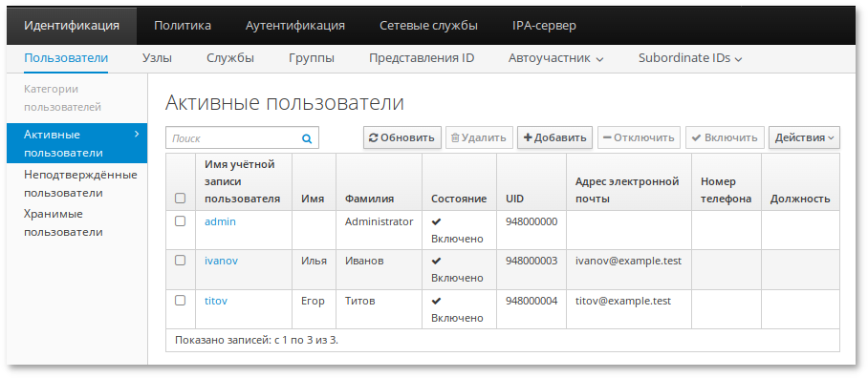
Task: Switch to the Службы tab
Action: pyautogui.click(x=230, y=58)
